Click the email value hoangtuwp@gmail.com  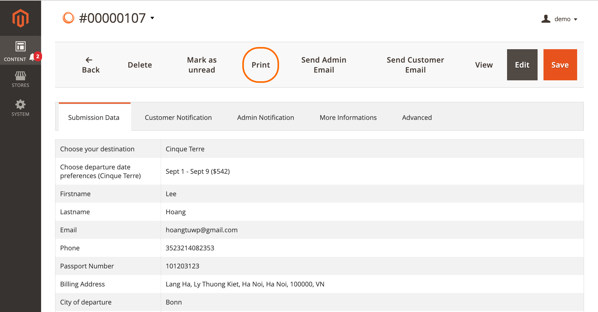(x=202, y=230)
